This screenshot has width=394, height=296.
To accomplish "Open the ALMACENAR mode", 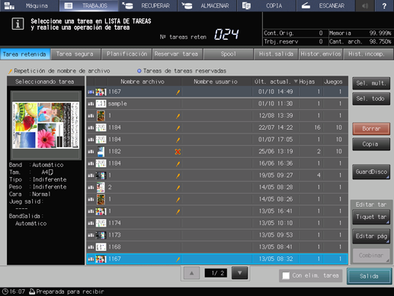I will pos(207,5).
